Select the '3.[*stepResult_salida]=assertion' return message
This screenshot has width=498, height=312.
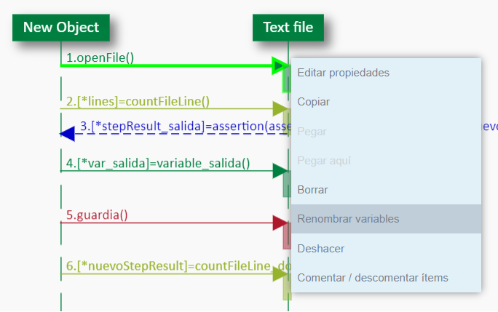click(x=182, y=126)
